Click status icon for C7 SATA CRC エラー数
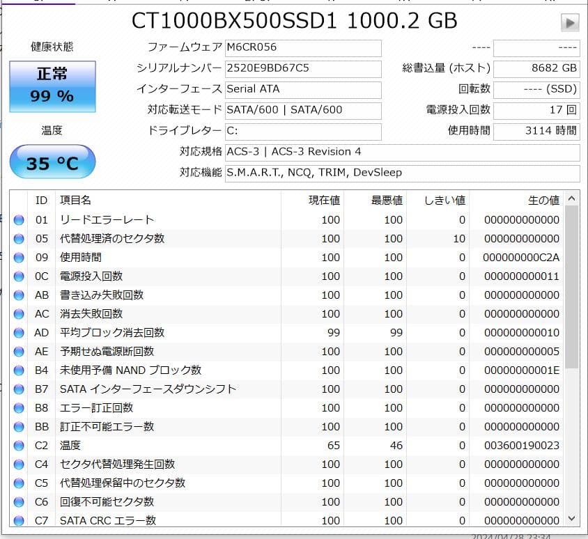 [19, 521]
